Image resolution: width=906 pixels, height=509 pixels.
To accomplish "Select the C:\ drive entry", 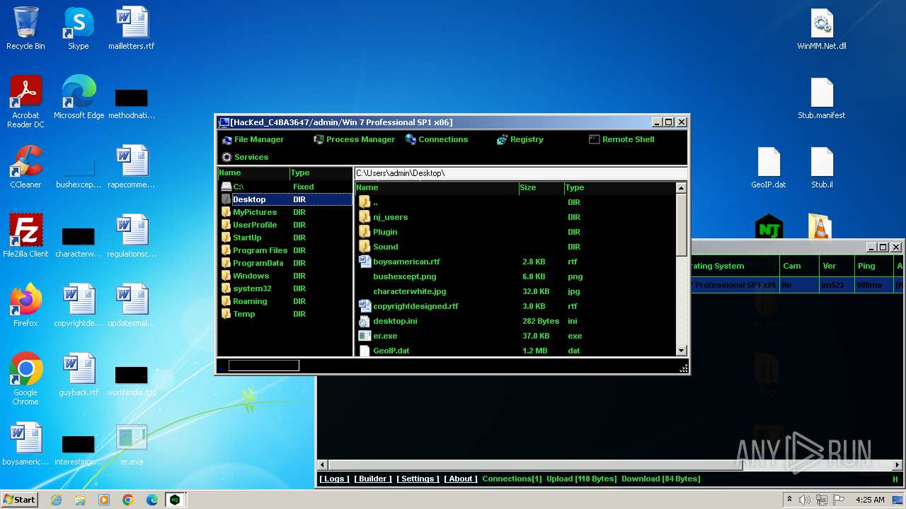I will pyautogui.click(x=285, y=187).
